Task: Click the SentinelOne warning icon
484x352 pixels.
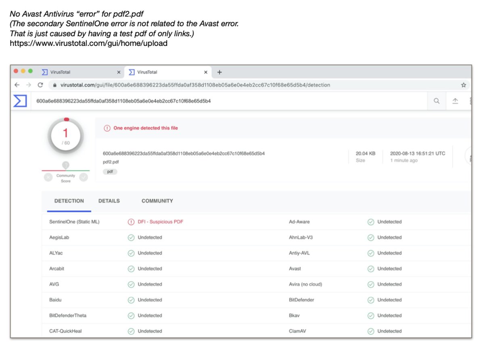Action: tap(131, 222)
